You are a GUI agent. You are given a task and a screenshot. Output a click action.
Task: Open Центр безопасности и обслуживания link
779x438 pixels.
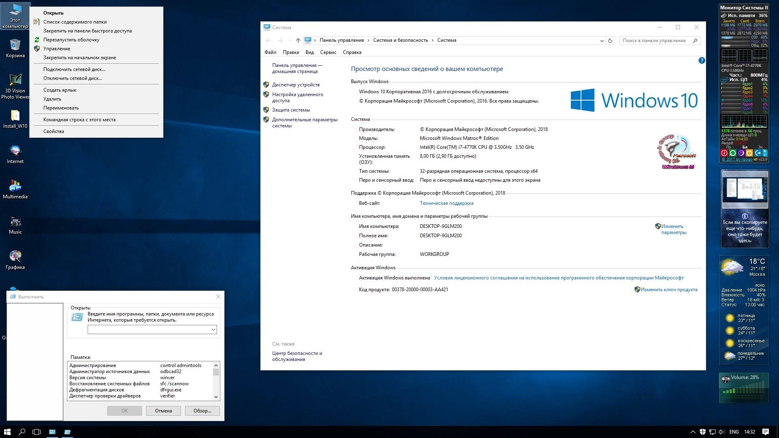pyautogui.click(x=297, y=356)
